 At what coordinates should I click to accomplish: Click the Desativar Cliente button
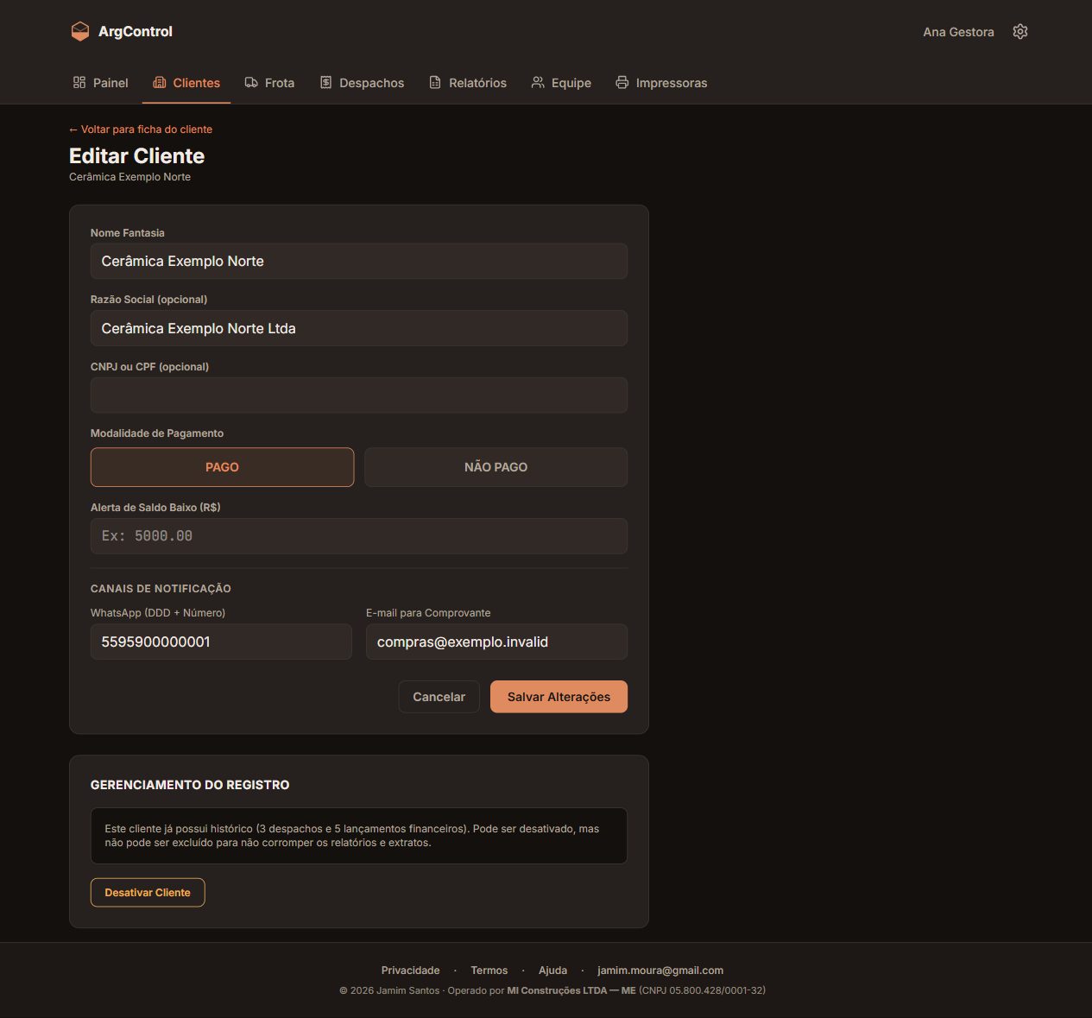tap(148, 893)
